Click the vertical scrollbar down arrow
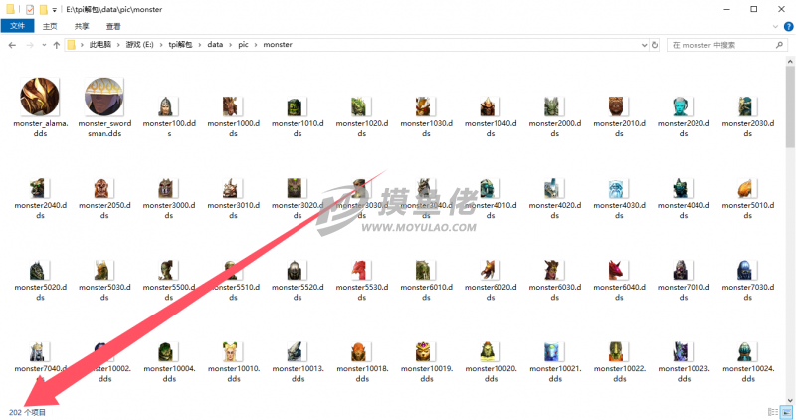This screenshot has width=796, height=420. [790, 400]
